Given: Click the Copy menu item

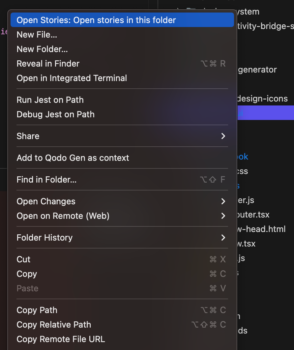Looking at the screenshot, I should (122, 274).
